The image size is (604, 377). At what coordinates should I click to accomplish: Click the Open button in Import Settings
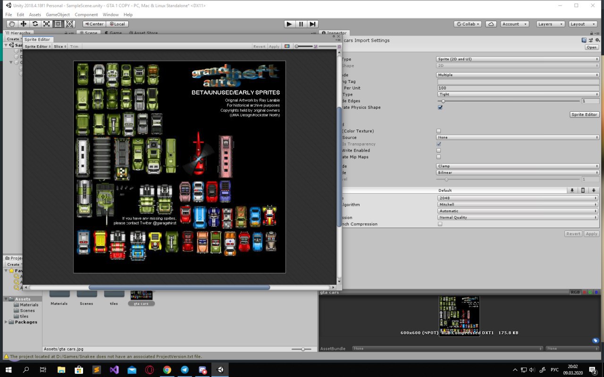tap(592, 48)
